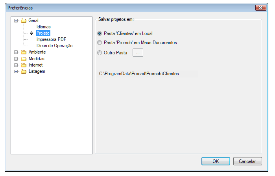275x176 pixels.
Task: Click the Ambiente folder icon
Action: coord(24,52)
